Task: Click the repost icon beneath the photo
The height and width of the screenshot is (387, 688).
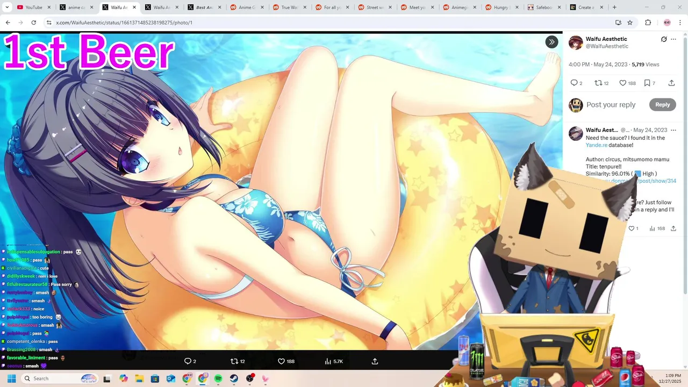Action: 234,361
